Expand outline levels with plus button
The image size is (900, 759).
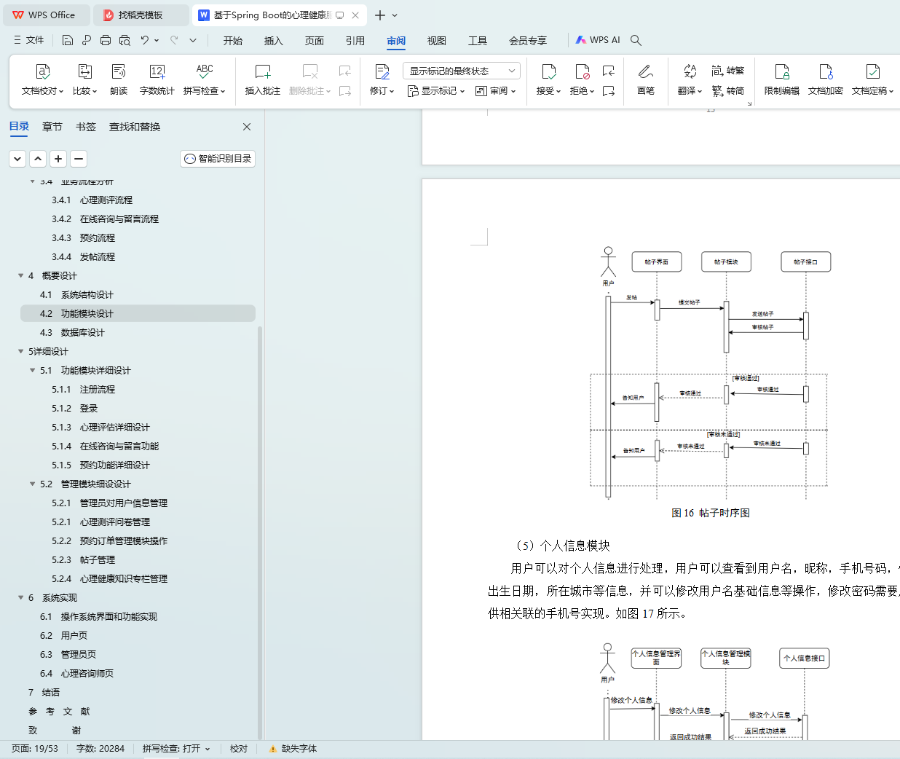click(58, 158)
